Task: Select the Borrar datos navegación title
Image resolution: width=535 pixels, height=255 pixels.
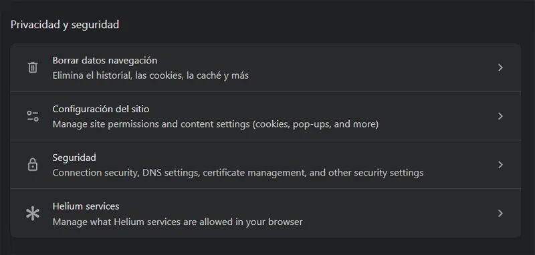Action: click(x=105, y=61)
